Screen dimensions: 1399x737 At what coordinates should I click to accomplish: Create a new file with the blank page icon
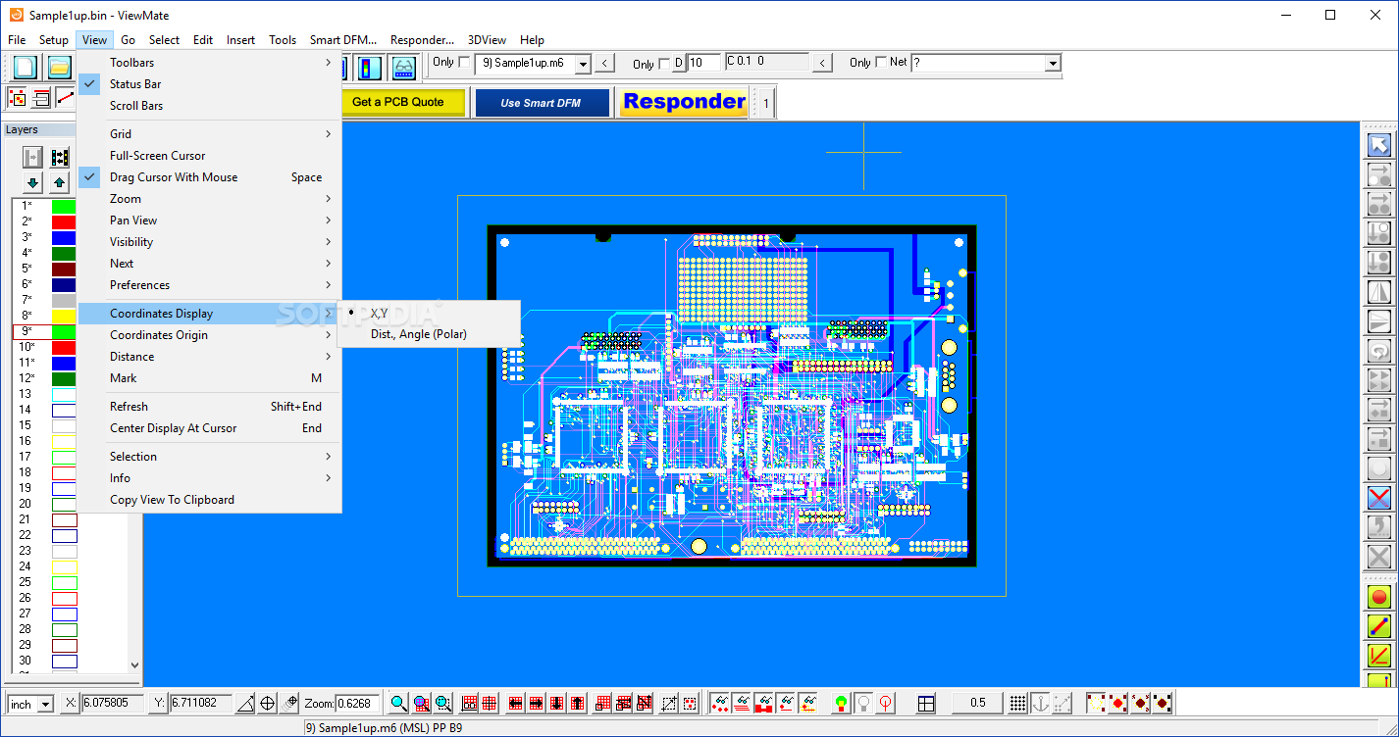26,67
